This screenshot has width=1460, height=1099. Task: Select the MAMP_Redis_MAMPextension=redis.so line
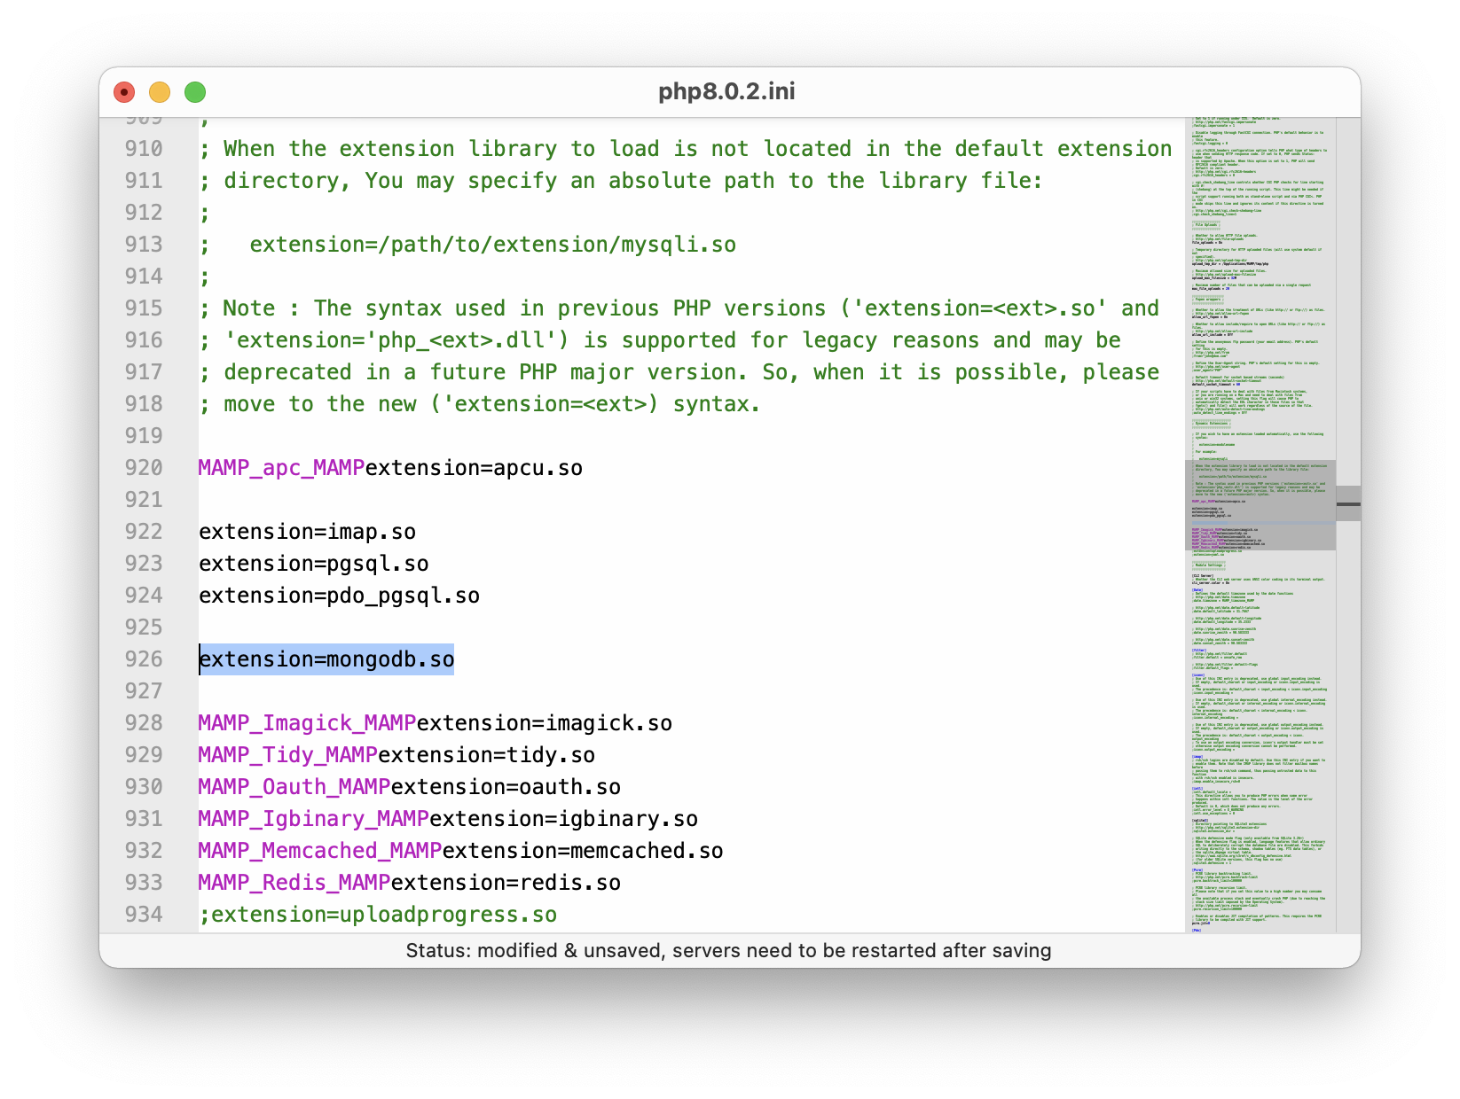tap(408, 883)
